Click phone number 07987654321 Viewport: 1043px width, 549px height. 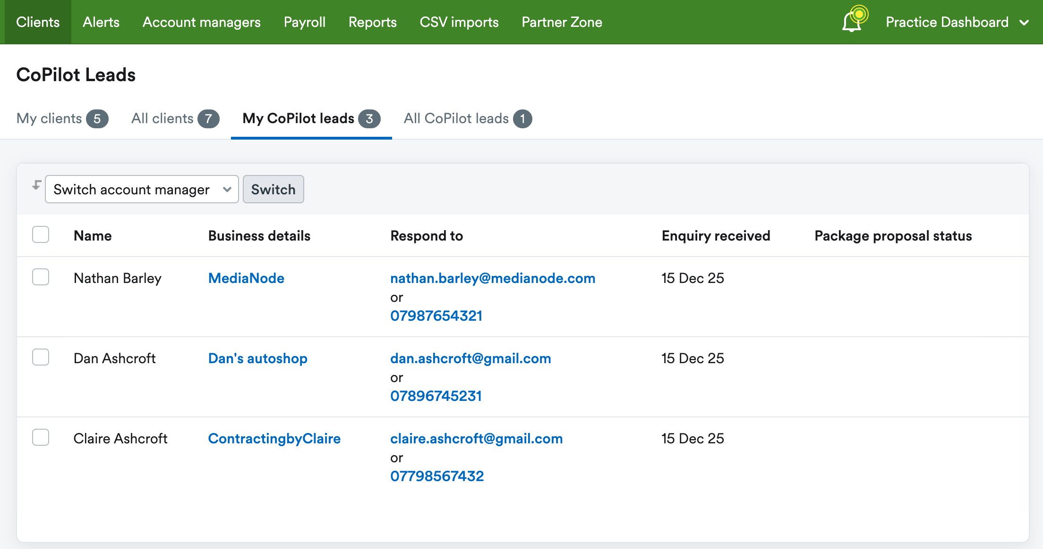(x=436, y=316)
